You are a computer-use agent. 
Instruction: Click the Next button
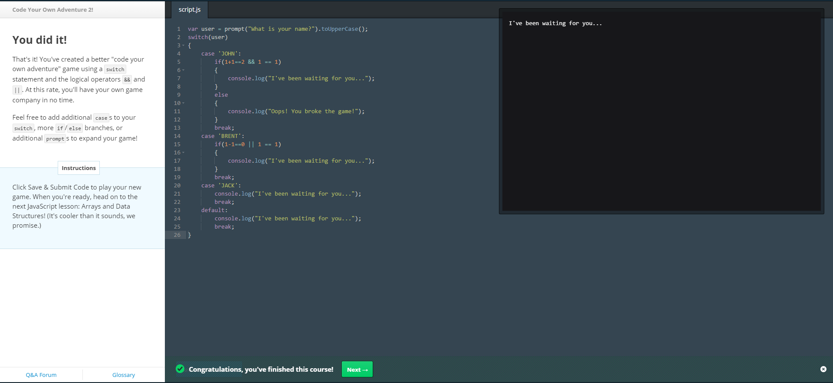(357, 370)
